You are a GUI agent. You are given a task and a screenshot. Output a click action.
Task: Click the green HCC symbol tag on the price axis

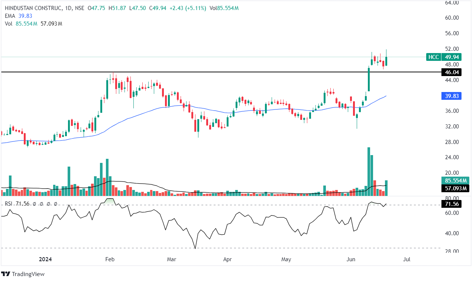pos(433,57)
